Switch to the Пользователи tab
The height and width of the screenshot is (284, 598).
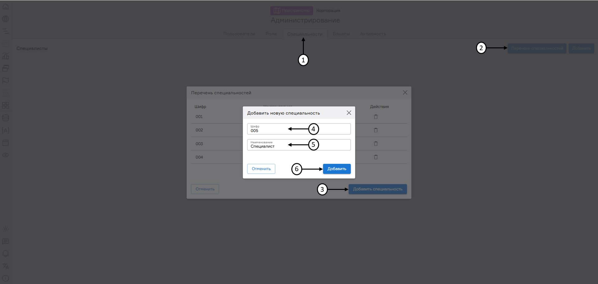click(x=240, y=34)
